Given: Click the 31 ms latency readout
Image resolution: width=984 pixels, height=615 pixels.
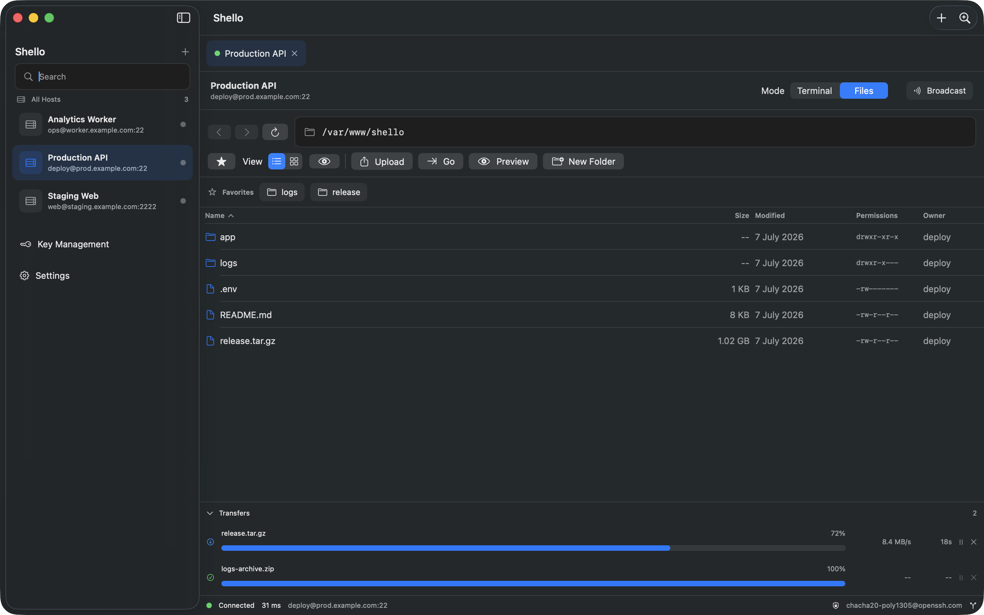Looking at the screenshot, I should [x=271, y=605].
